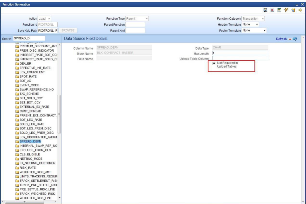Select SET_BOT_CCY tree node

click(30, 102)
